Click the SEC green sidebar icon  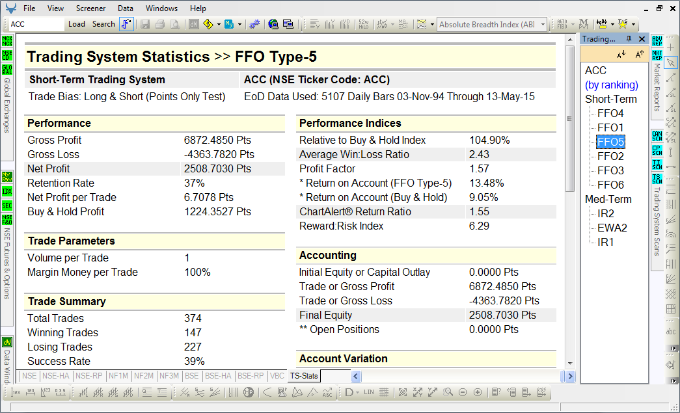click(7, 206)
